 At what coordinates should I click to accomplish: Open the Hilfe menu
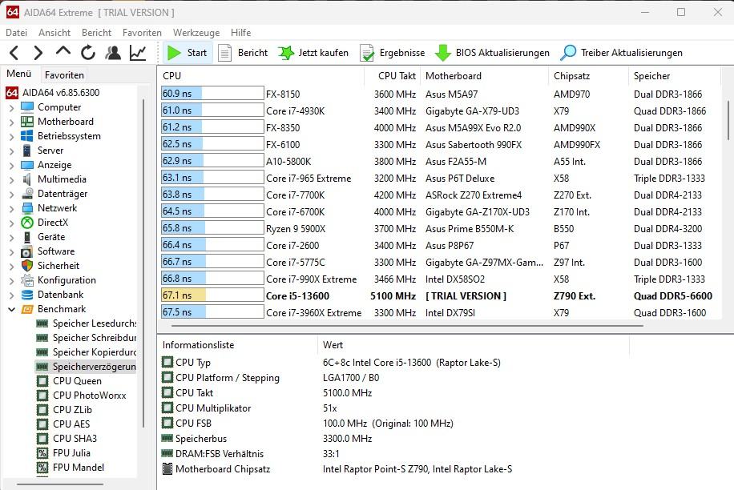tap(240, 33)
